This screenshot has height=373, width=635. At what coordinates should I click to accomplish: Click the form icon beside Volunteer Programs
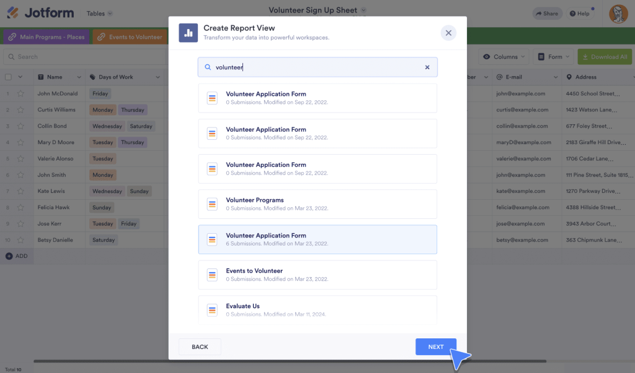[x=212, y=204]
